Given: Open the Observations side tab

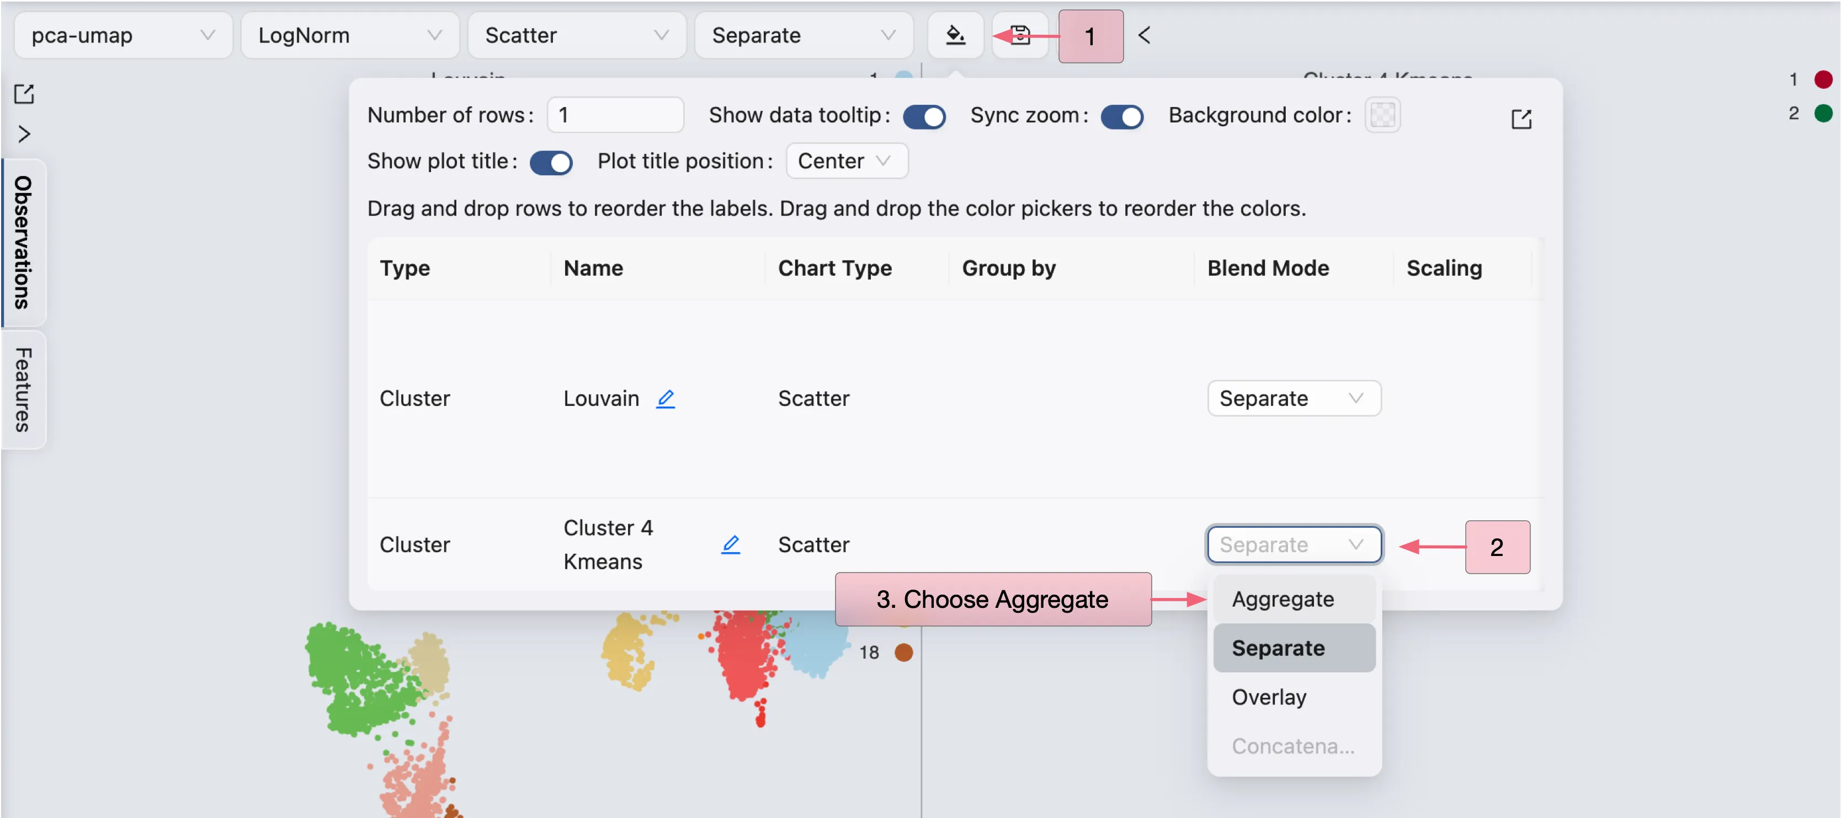Looking at the screenshot, I should [24, 242].
